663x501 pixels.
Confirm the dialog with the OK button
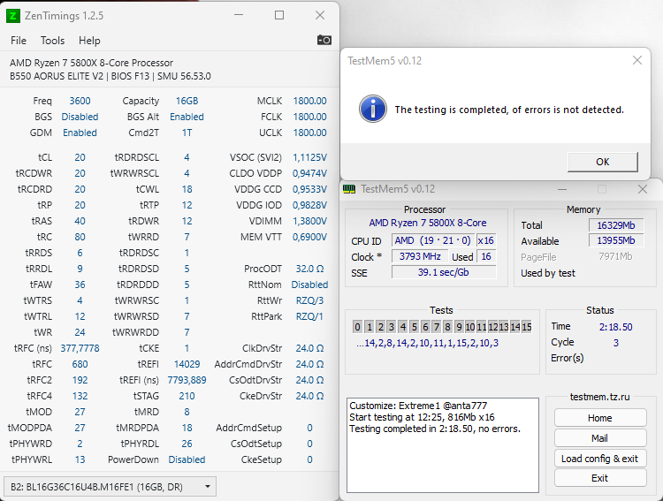pos(603,162)
